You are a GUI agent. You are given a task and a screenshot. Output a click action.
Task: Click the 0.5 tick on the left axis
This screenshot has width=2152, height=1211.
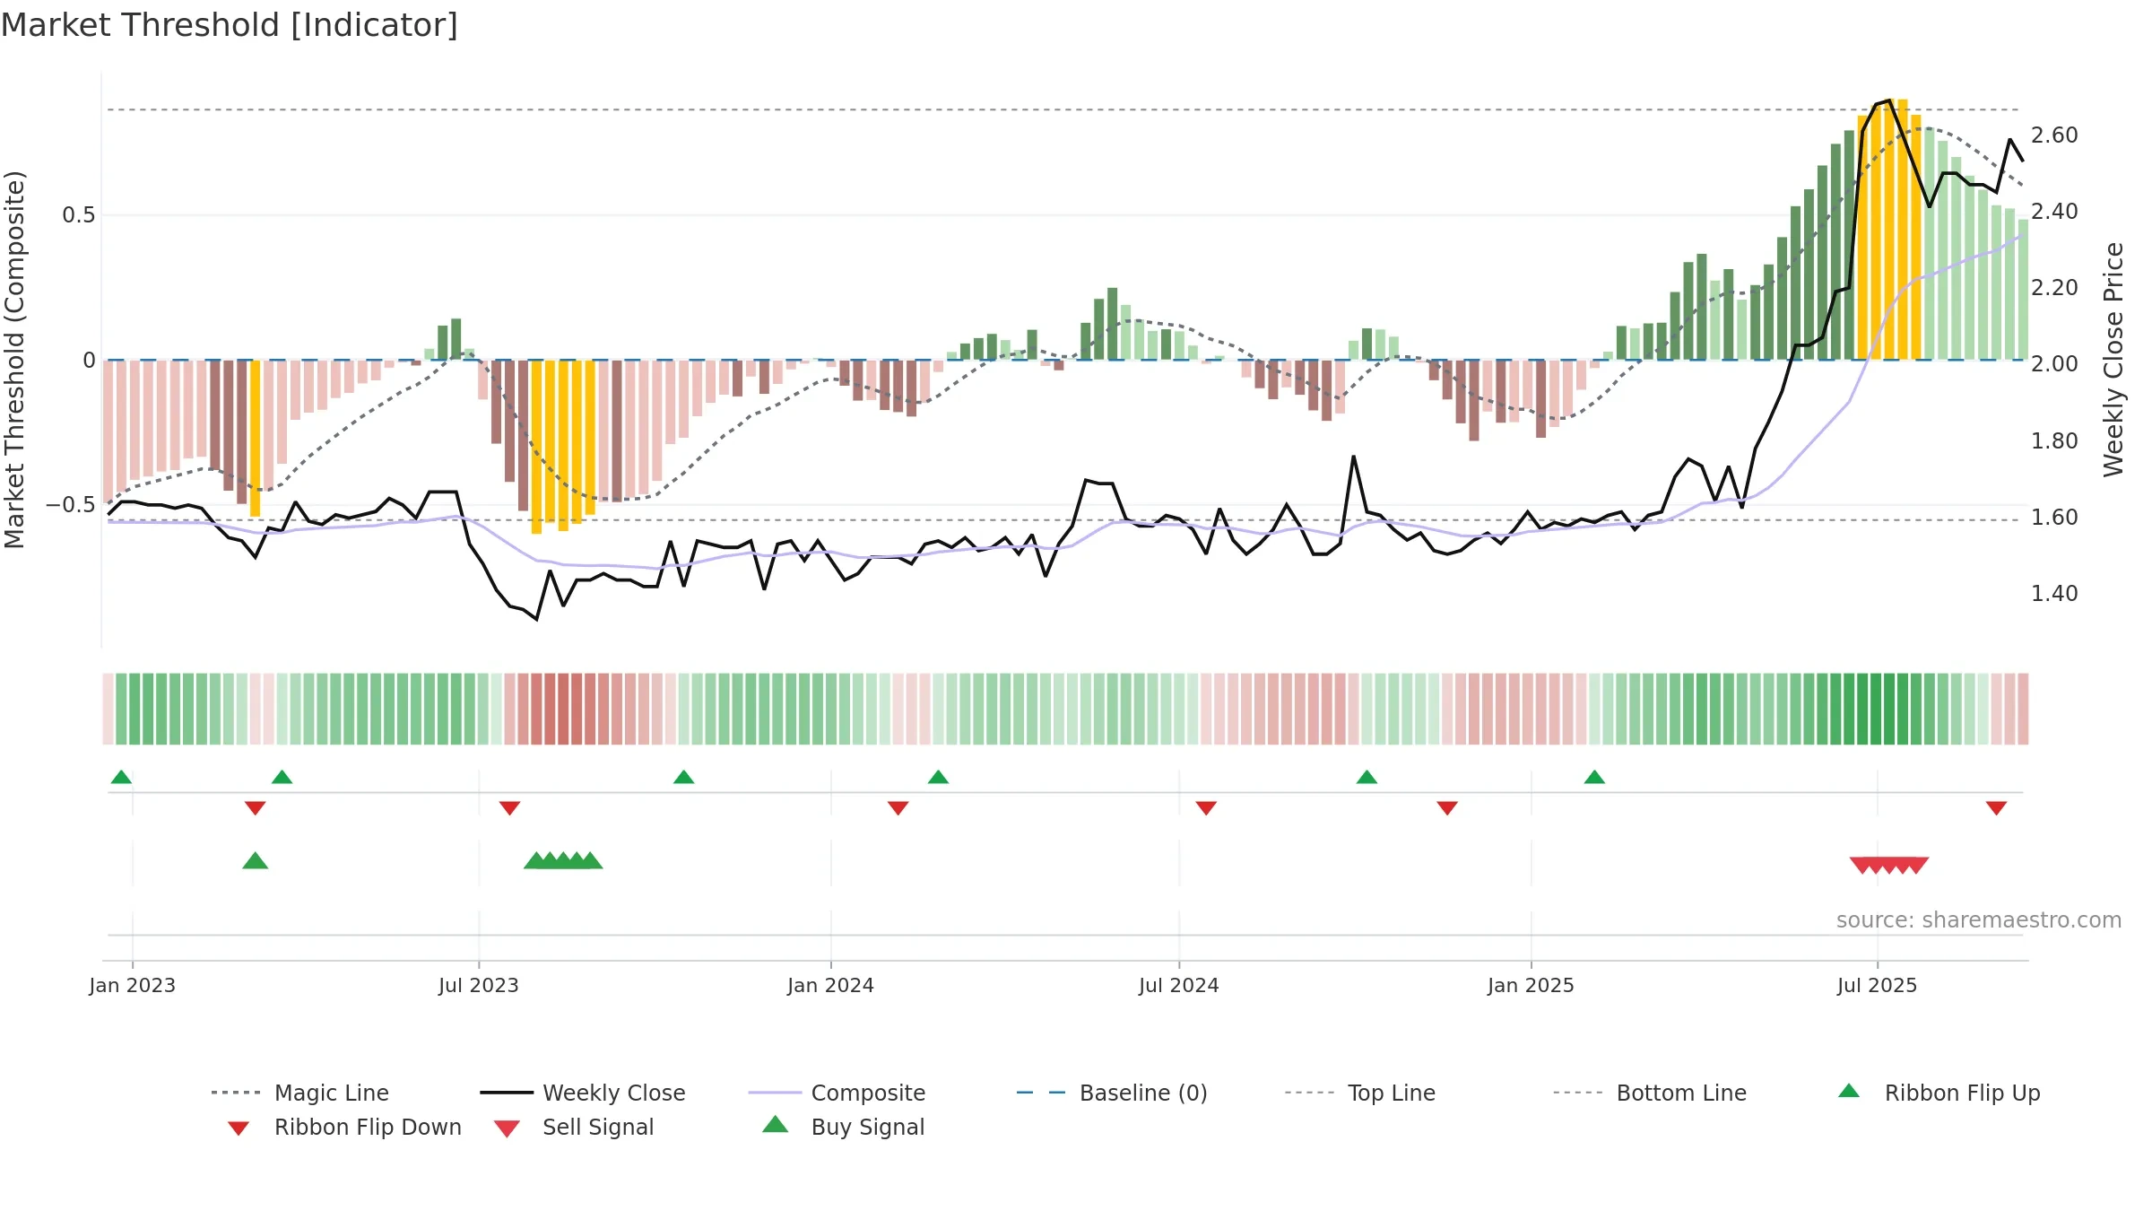(x=78, y=215)
